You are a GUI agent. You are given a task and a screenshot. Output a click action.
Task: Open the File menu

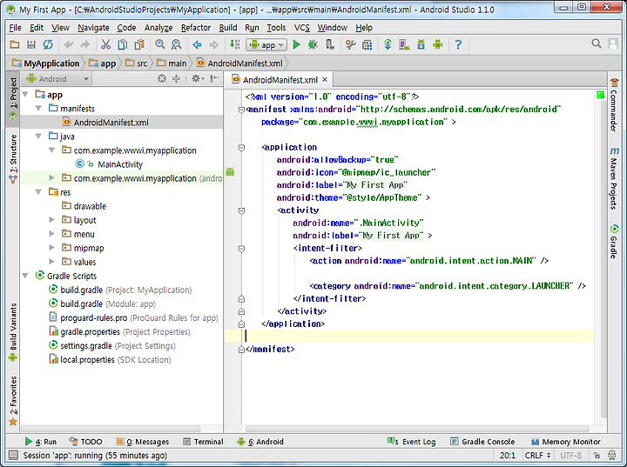tap(15, 28)
